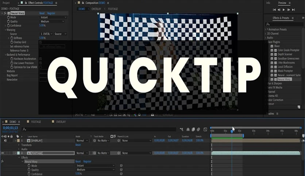Select OVERLAY in composition breadcrumb
This screenshot has height=176, width=305.
pos(96,9)
